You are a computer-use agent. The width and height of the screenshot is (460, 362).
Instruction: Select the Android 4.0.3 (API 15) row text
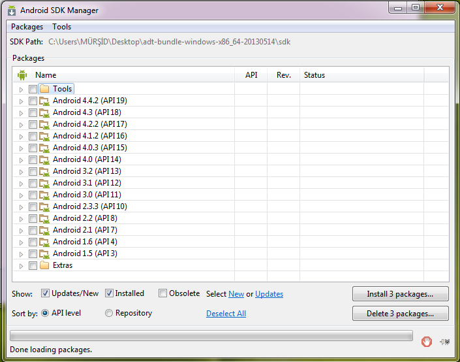click(x=90, y=148)
